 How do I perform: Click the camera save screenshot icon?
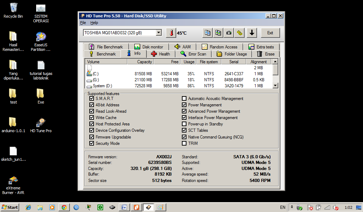[229, 33]
